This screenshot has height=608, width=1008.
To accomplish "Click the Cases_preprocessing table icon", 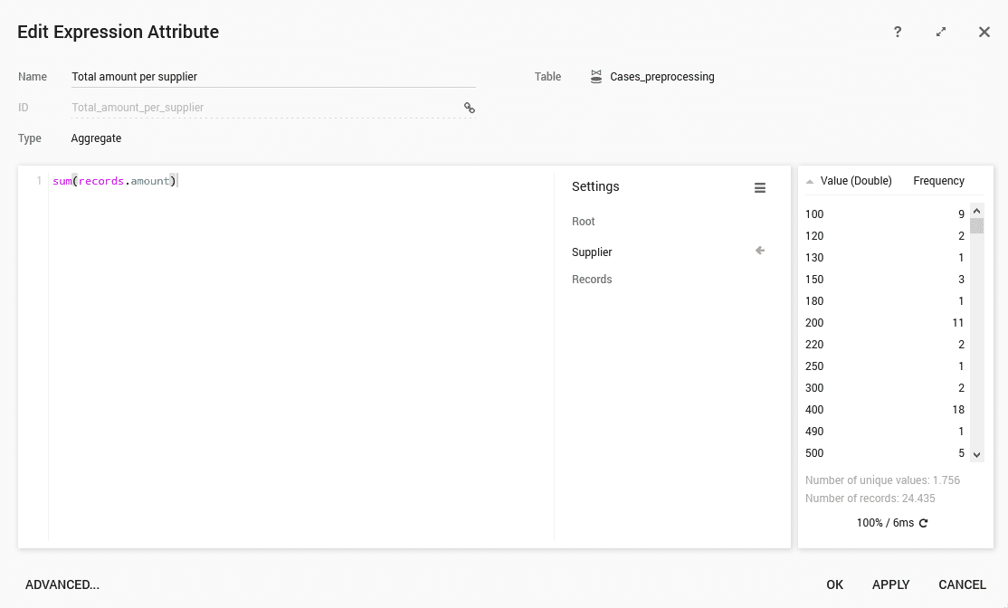I will coord(596,77).
